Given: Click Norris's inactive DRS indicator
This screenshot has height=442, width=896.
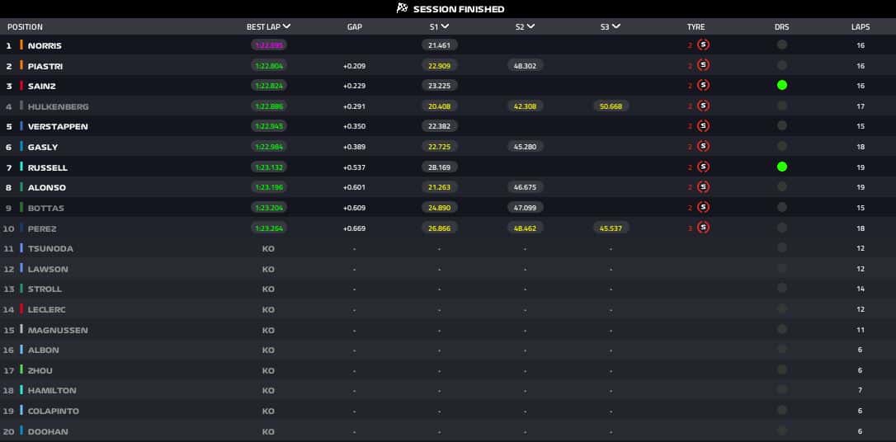Looking at the screenshot, I should 782,45.
